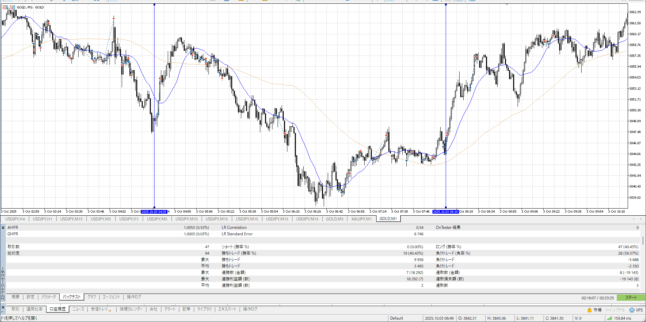Viewport: 646px width, 322px height.
Task: Close the Strategy Tester panel with its X
Action: click(x=3, y=228)
